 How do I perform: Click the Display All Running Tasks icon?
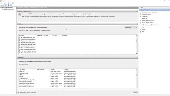click(141, 21)
